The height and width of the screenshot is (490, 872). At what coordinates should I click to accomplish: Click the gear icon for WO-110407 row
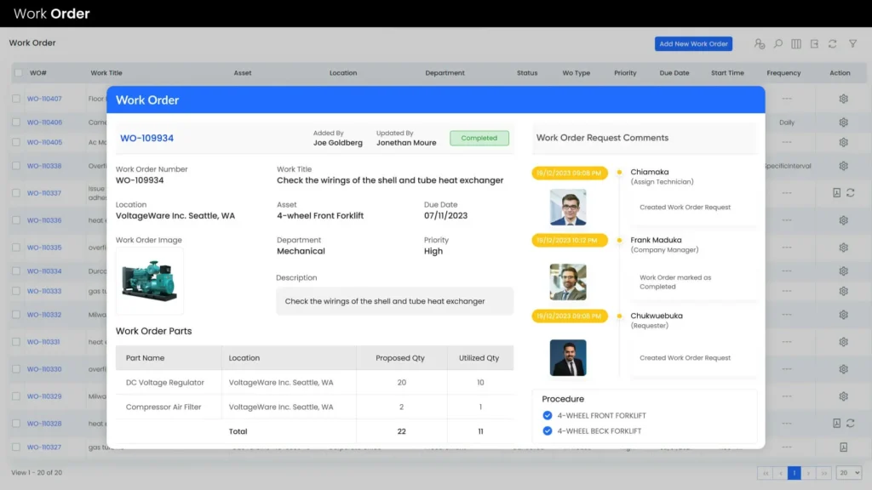point(843,99)
